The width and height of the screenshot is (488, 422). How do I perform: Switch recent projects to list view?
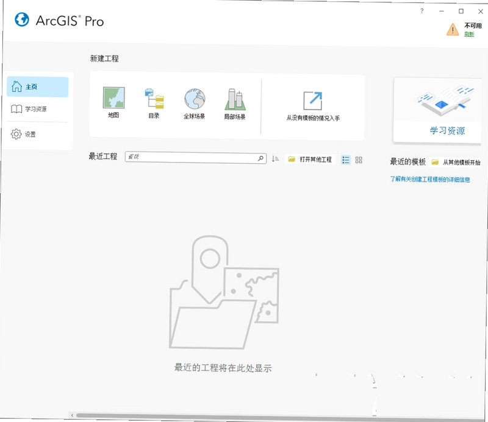[346, 160]
